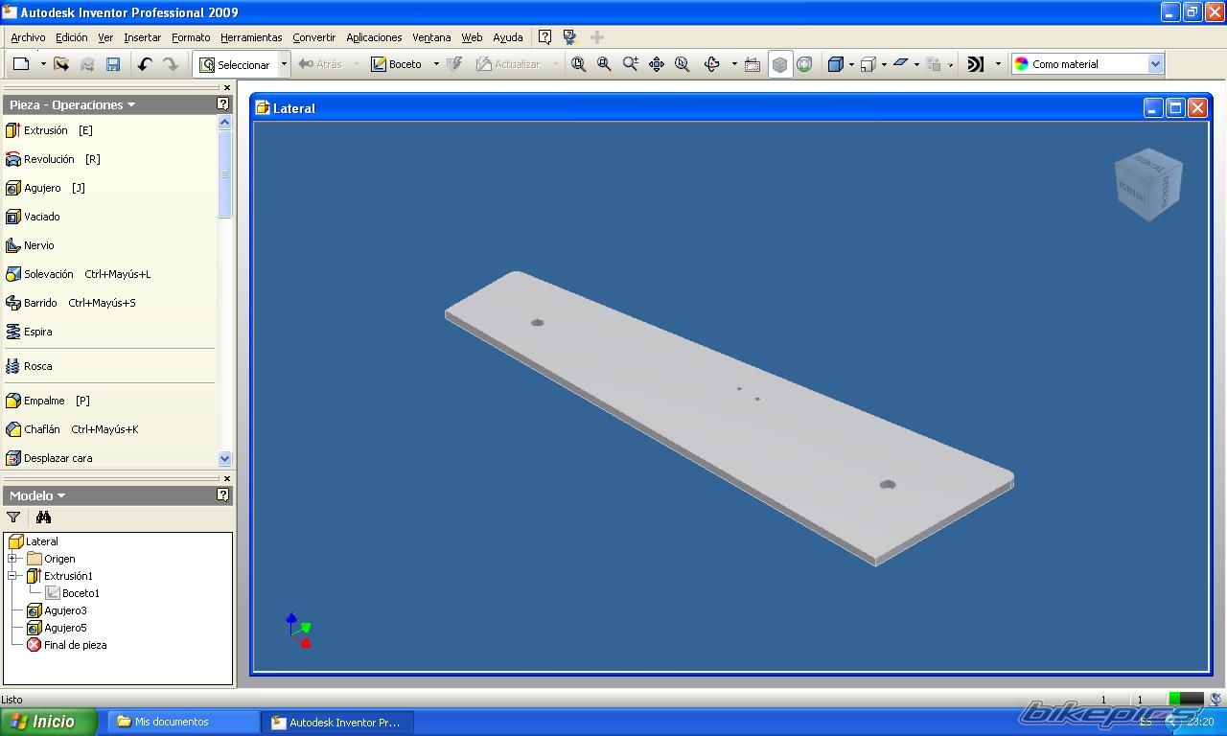Select Final de pieza in model tree
This screenshot has width=1227, height=736.
point(66,645)
